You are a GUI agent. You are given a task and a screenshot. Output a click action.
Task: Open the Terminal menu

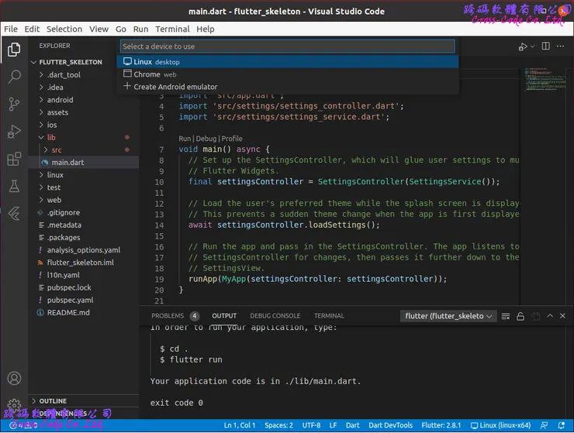pos(172,29)
